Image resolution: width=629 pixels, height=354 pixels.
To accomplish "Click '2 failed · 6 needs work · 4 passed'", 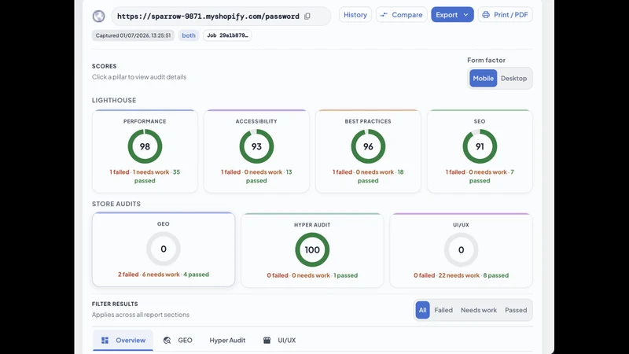I will coord(164,275).
